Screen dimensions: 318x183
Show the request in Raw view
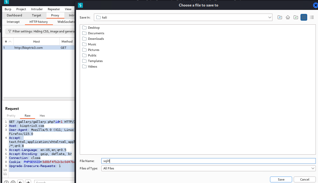tap(28, 116)
